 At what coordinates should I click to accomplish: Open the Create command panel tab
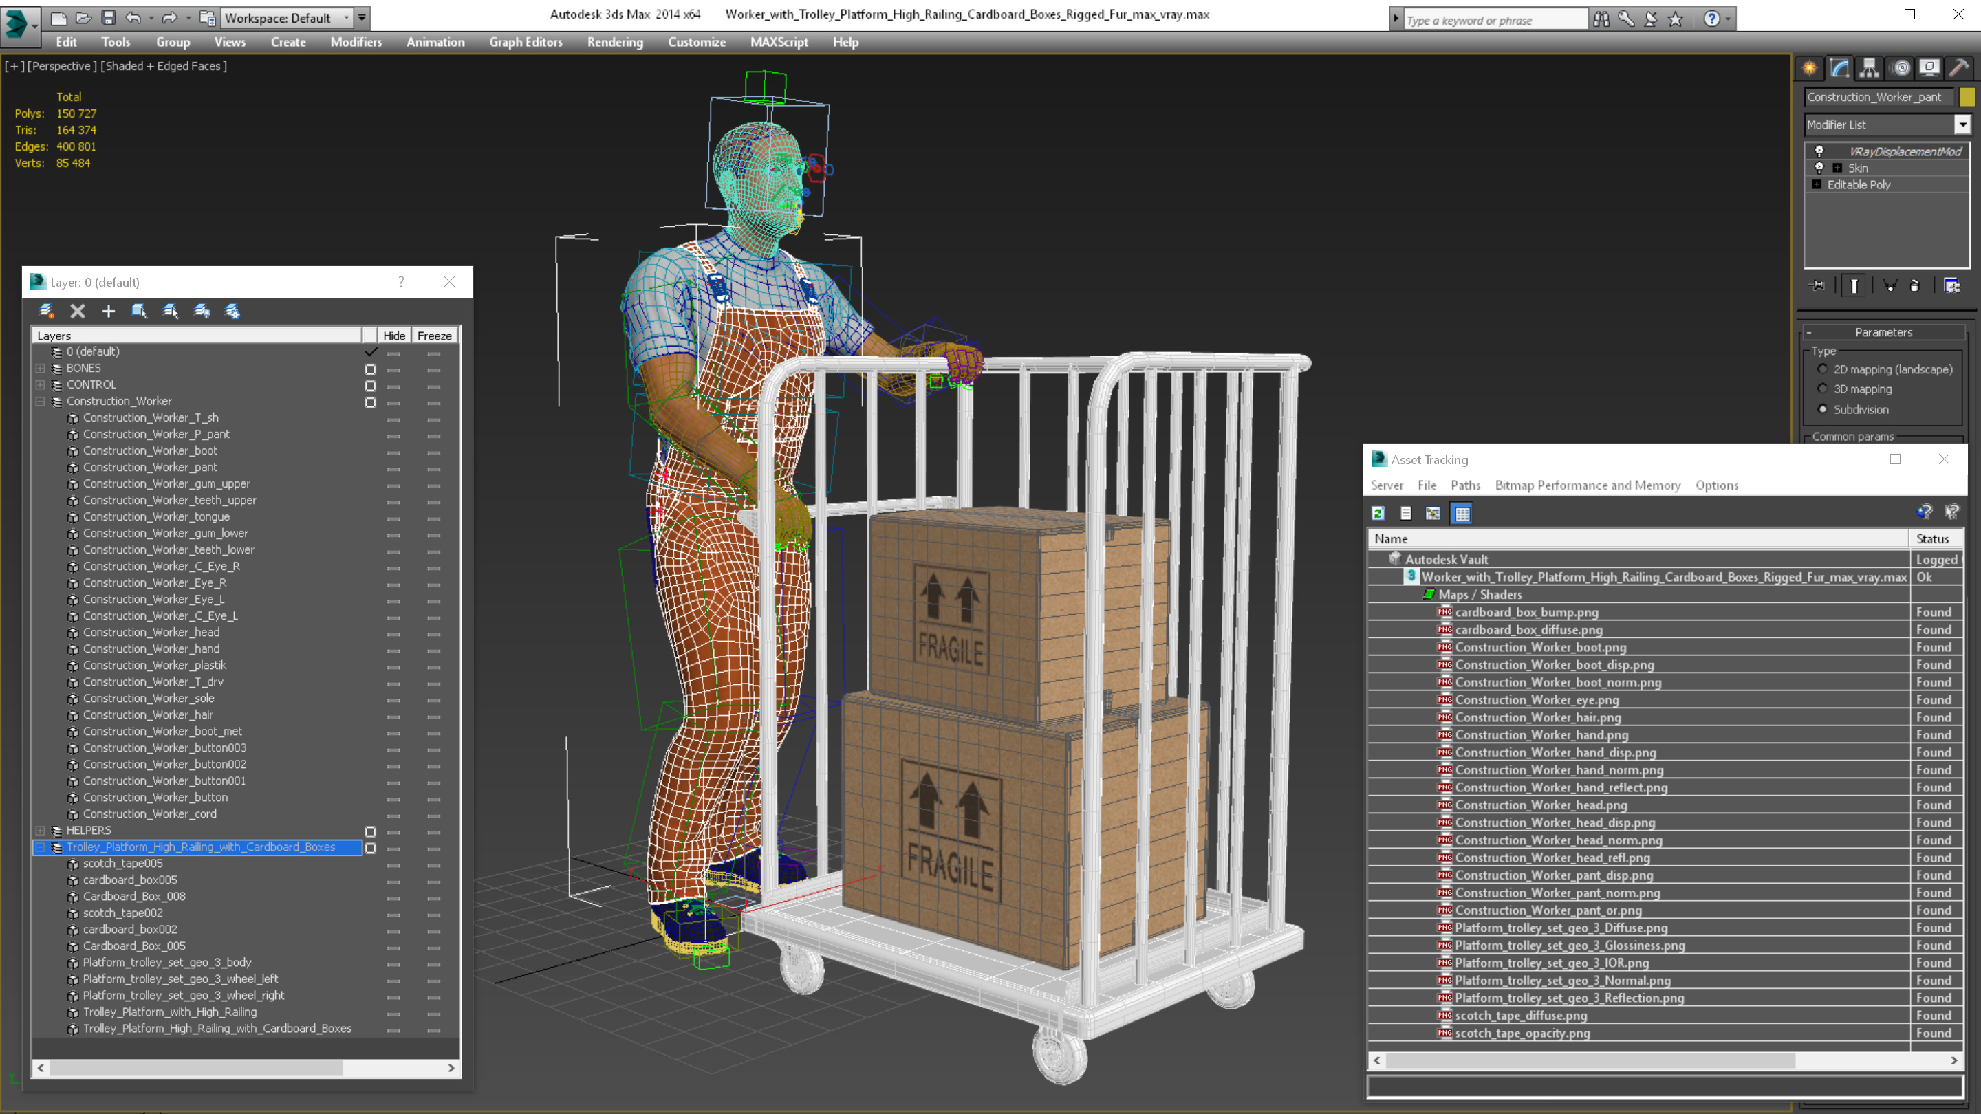coord(1810,69)
